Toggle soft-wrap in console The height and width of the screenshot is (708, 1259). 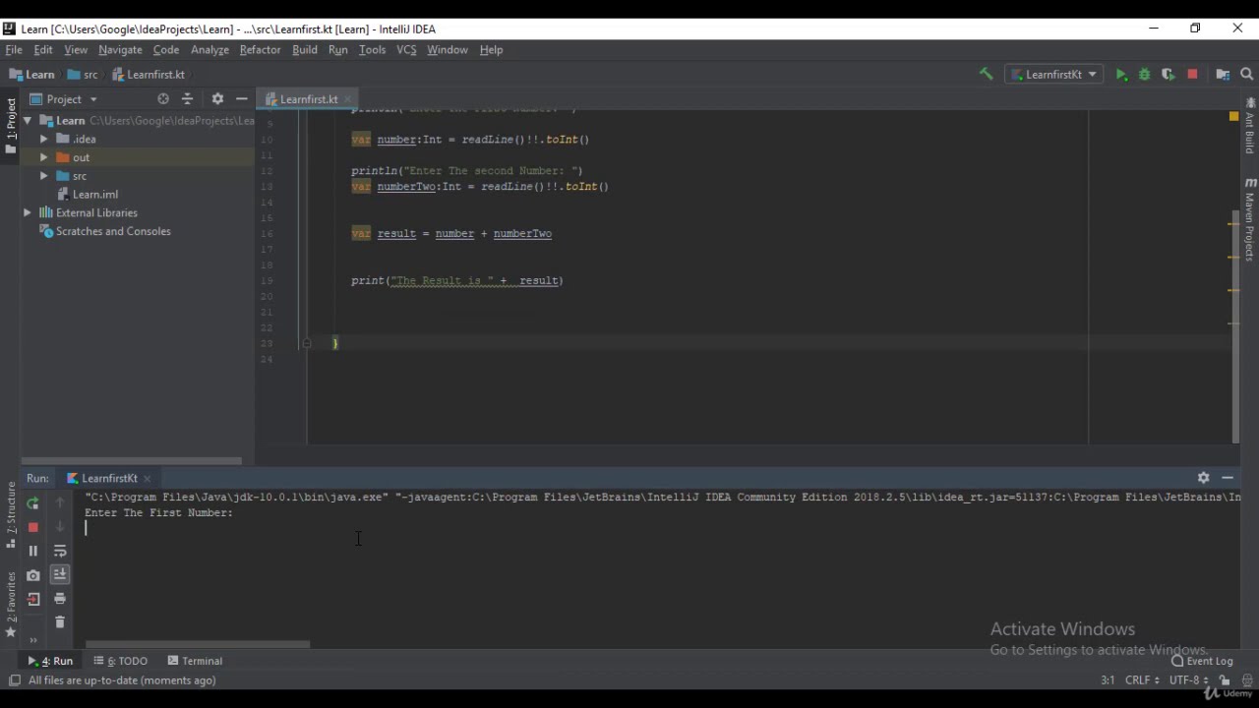[x=59, y=551]
